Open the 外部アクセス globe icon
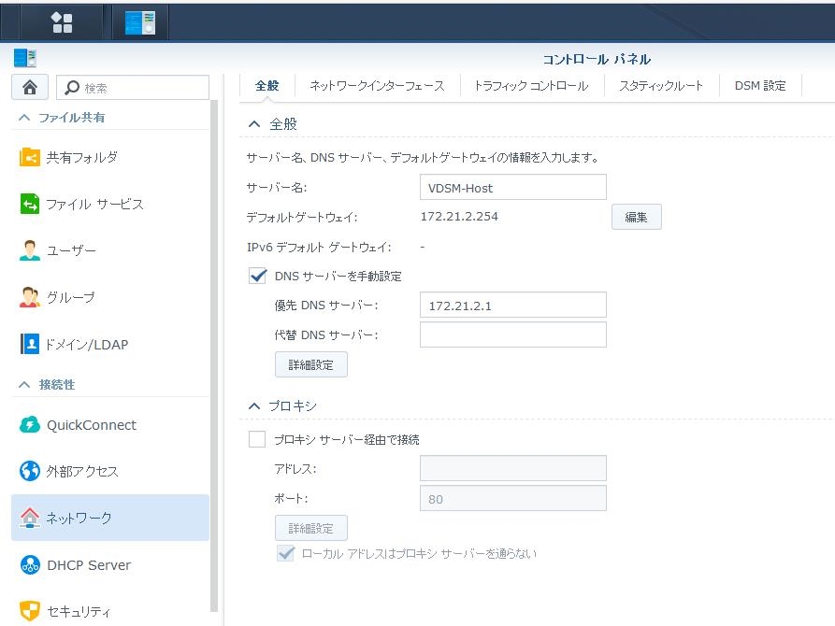835x626 pixels. [x=30, y=471]
